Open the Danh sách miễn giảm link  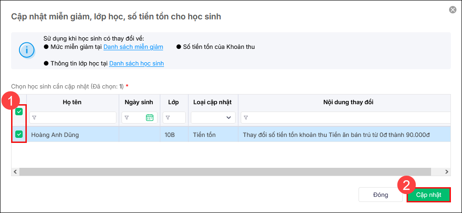point(134,47)
